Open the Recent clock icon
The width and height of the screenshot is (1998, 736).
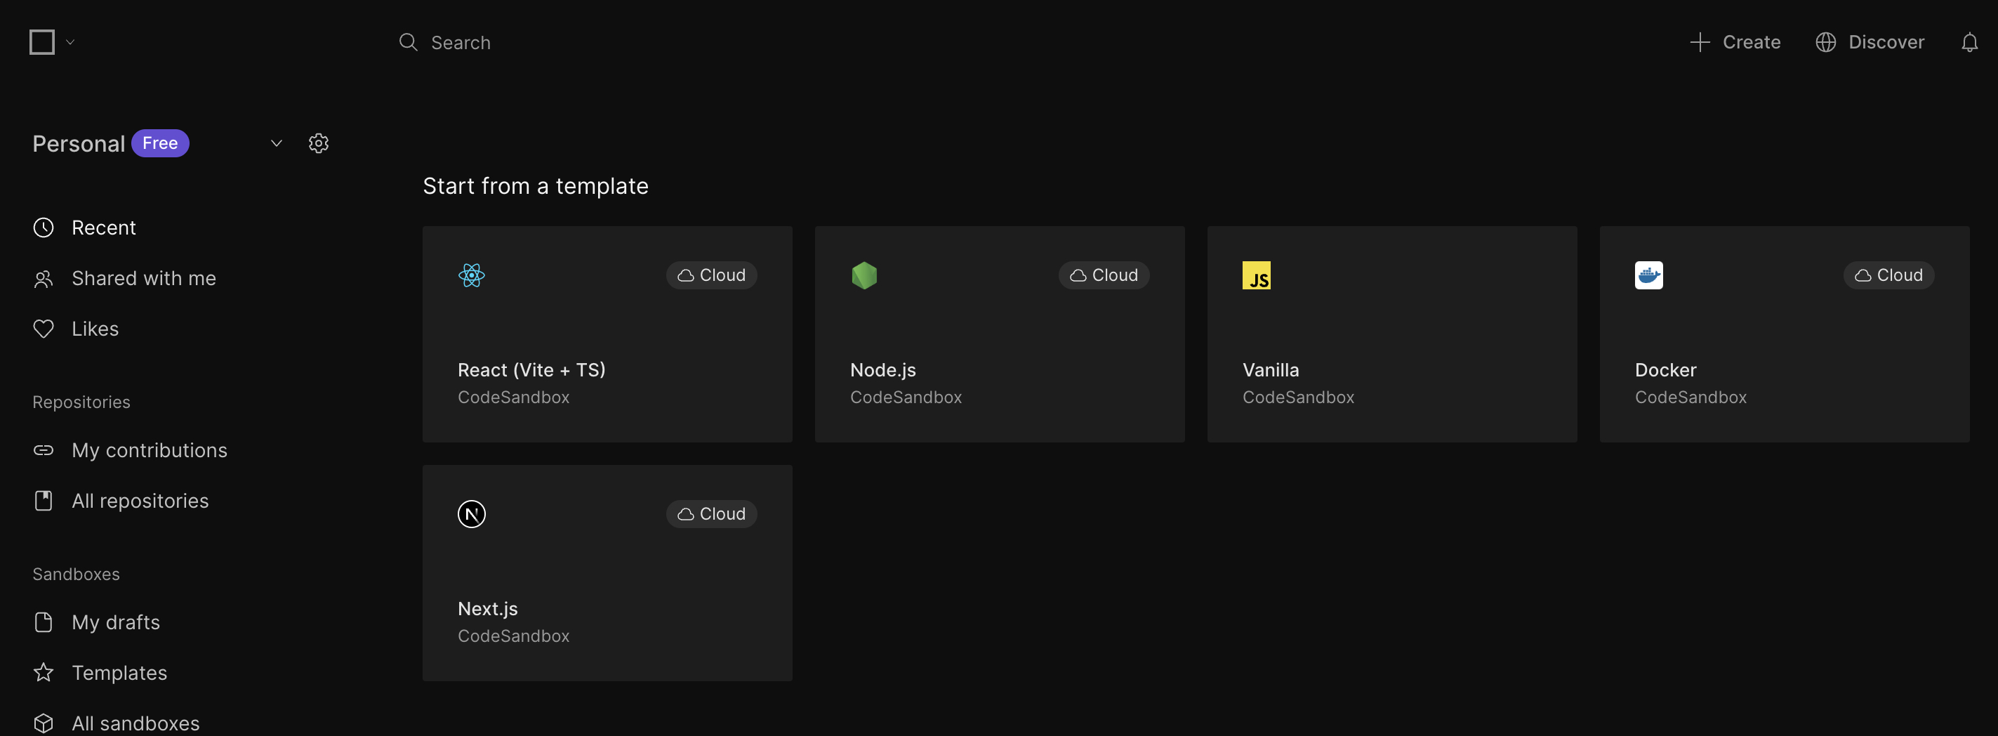[44, 226]
